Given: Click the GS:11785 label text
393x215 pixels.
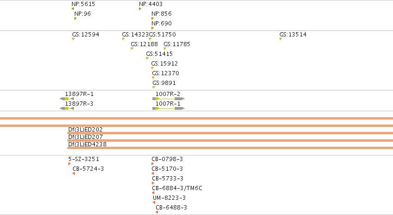Looking at the screenshot, I should 177,44.
